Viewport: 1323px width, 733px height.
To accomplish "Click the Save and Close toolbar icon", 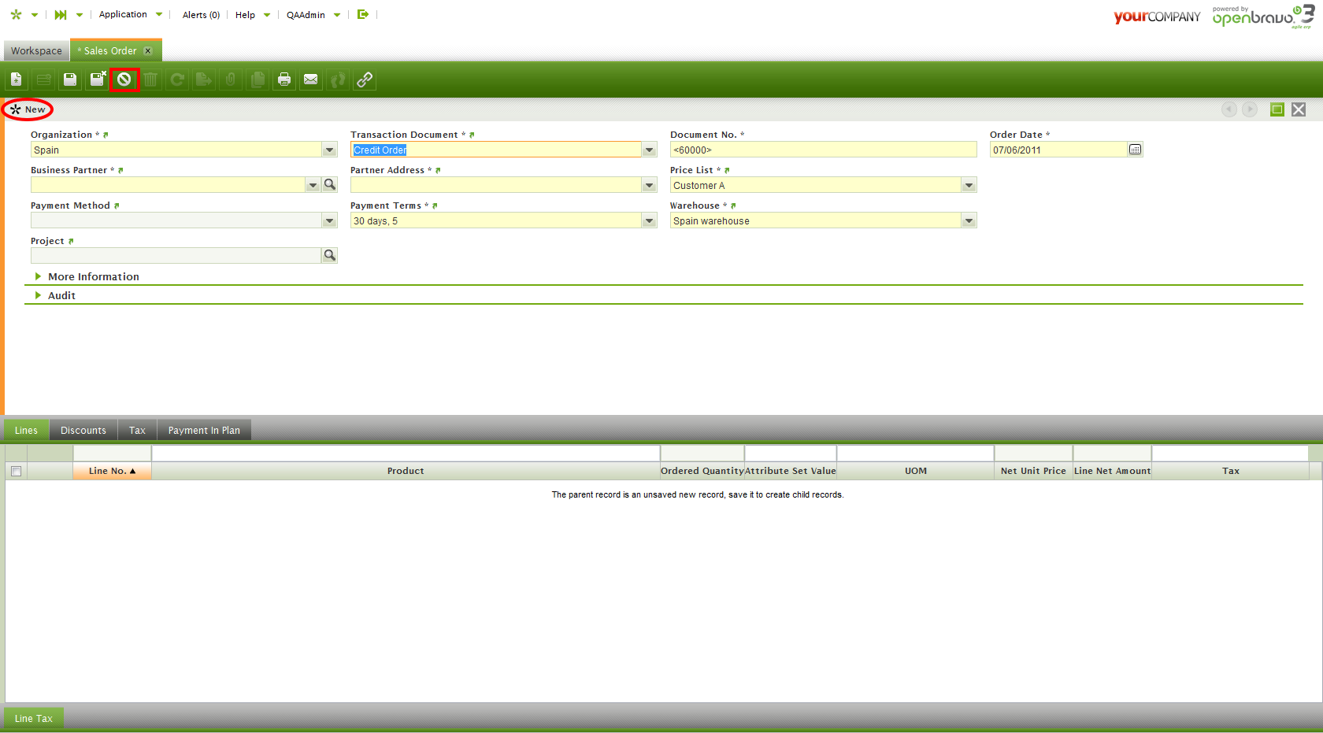I will (97, 80).
